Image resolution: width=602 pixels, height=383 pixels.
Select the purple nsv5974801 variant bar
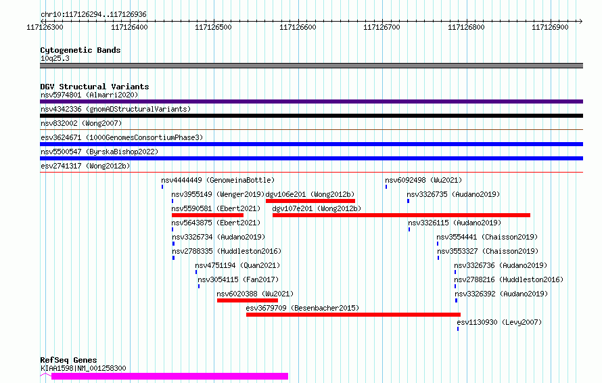(311, 102)
